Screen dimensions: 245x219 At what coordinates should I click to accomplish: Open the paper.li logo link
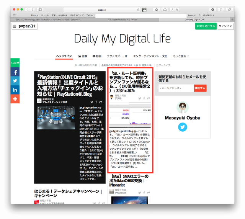(27, 26)
